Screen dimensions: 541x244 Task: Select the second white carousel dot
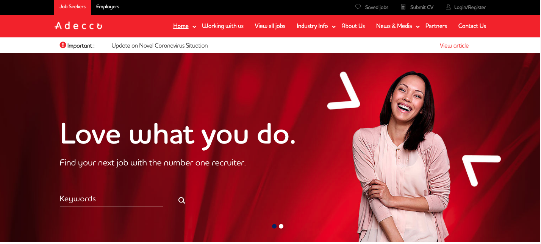pos(281,226)
